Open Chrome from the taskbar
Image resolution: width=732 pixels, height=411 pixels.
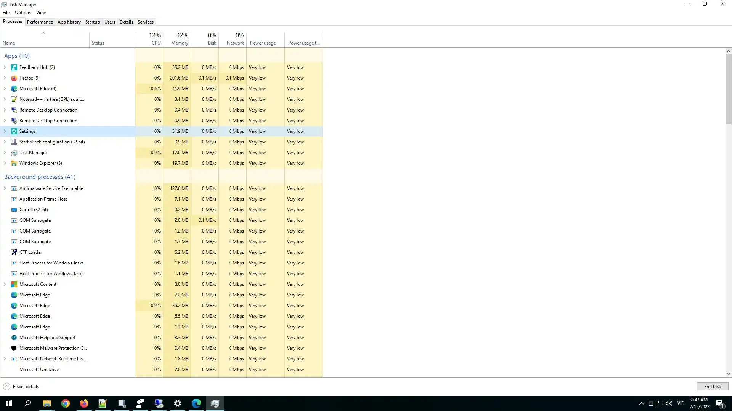coord(66,403)
